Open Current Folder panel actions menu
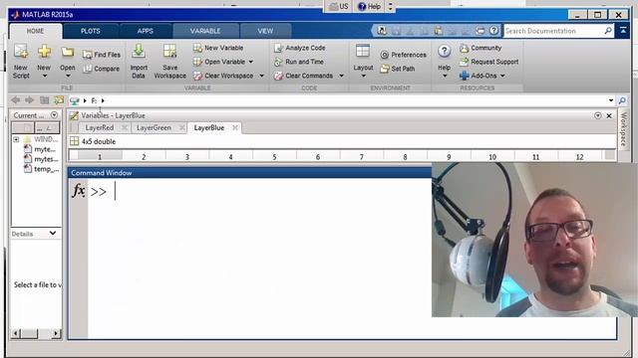Viewport: 638px width, 358px height. (x=54, y=115)
